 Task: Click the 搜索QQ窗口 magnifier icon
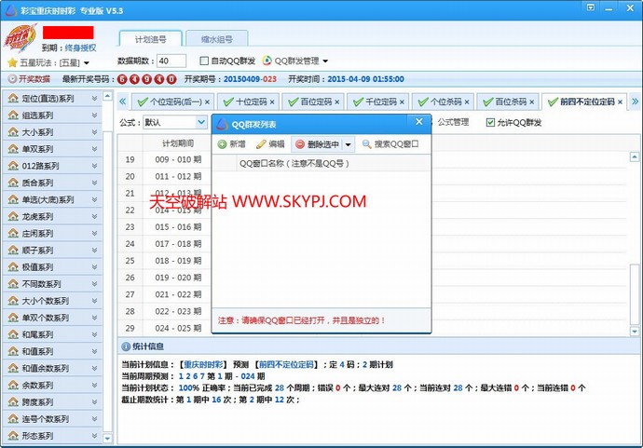[x=367, y=144]
